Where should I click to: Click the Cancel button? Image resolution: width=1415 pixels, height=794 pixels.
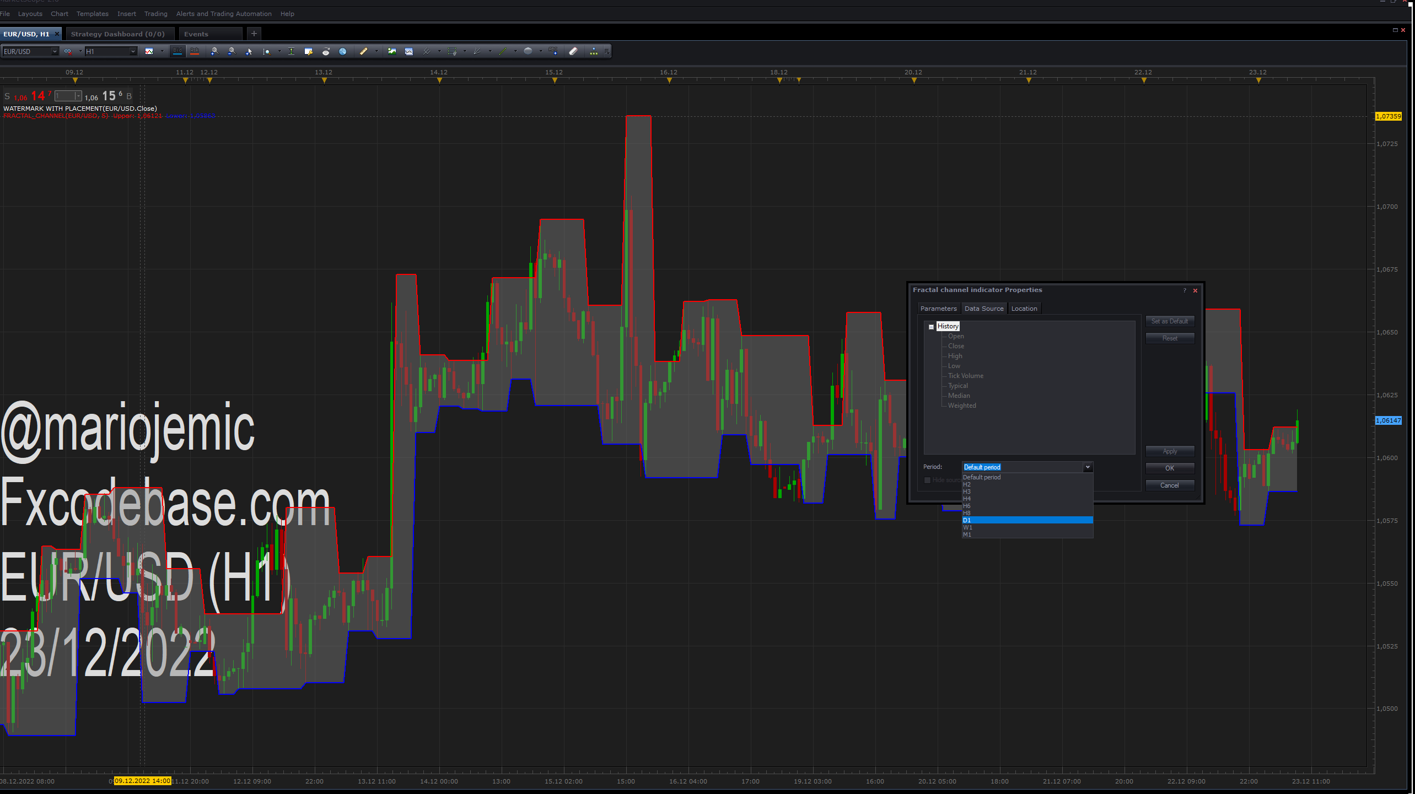1170,485
